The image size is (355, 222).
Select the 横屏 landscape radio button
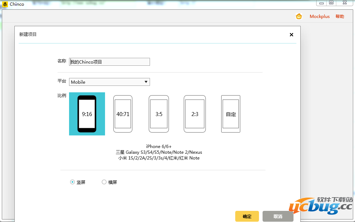click(104, 182)
